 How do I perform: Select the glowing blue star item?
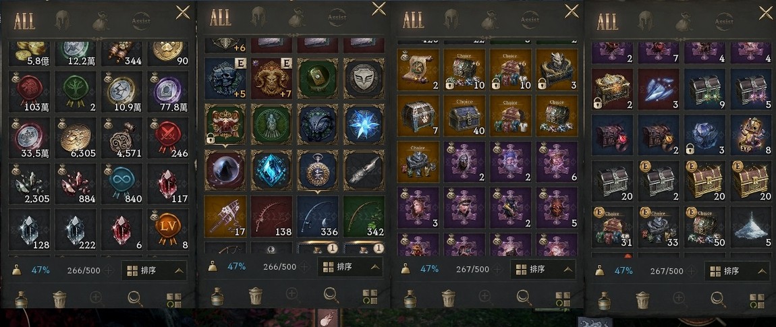(x=364, y=124)
